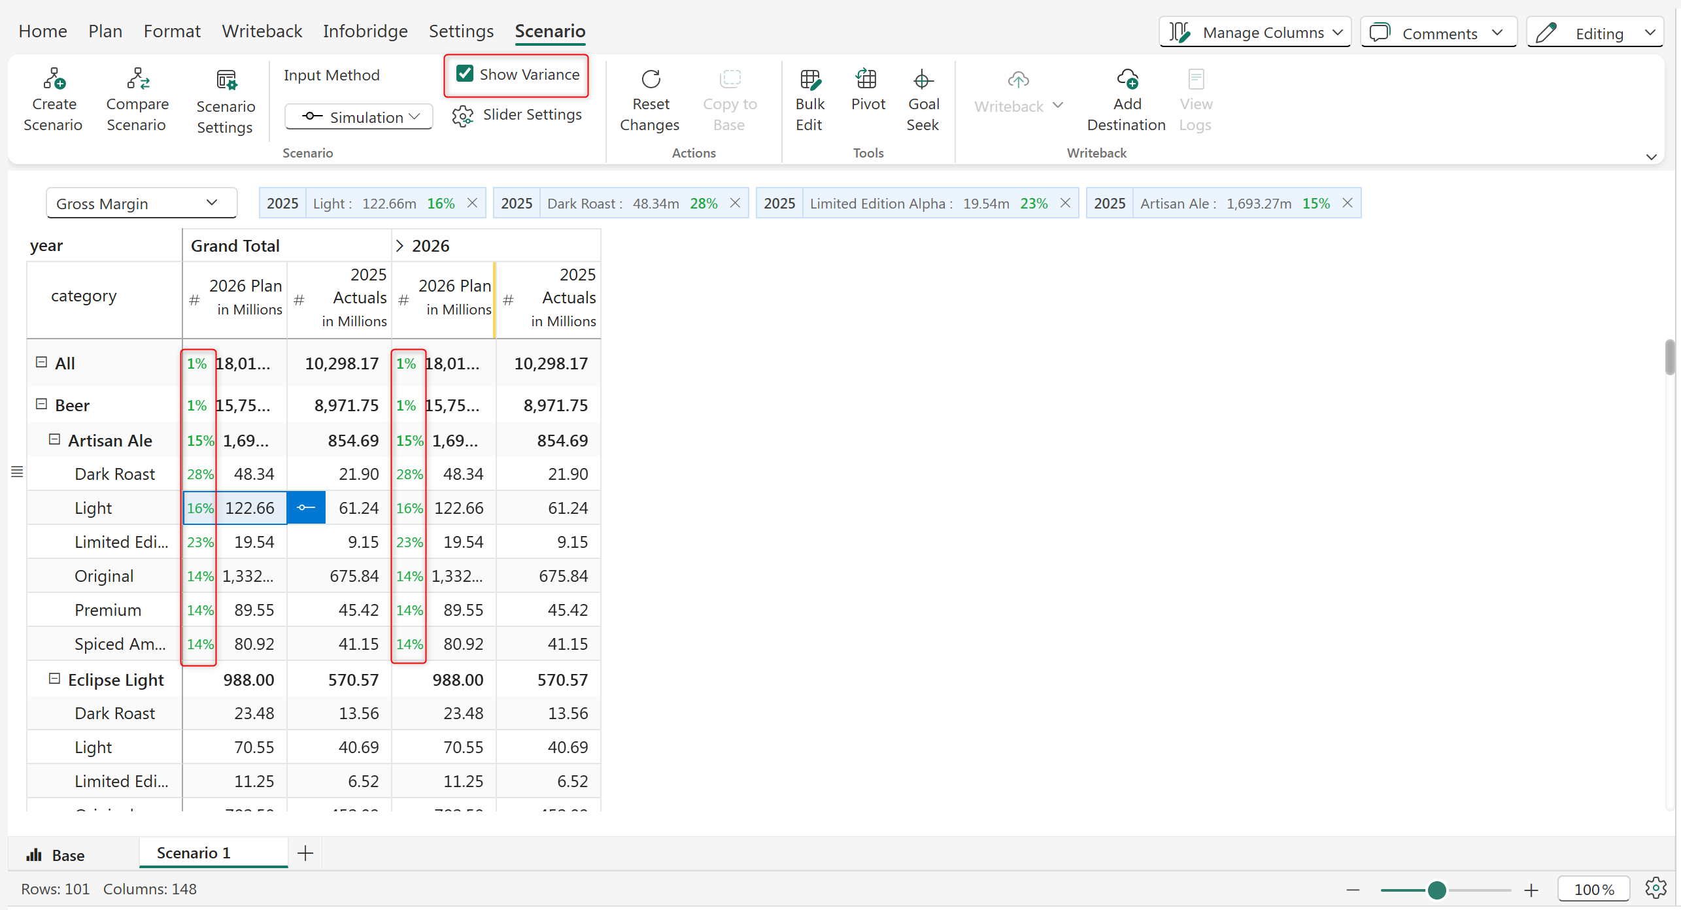Image resolution: width=1681 pixels, height=910 pixels.
Task: Click the Add Destination icon
Action: [x=1127, y=79]
